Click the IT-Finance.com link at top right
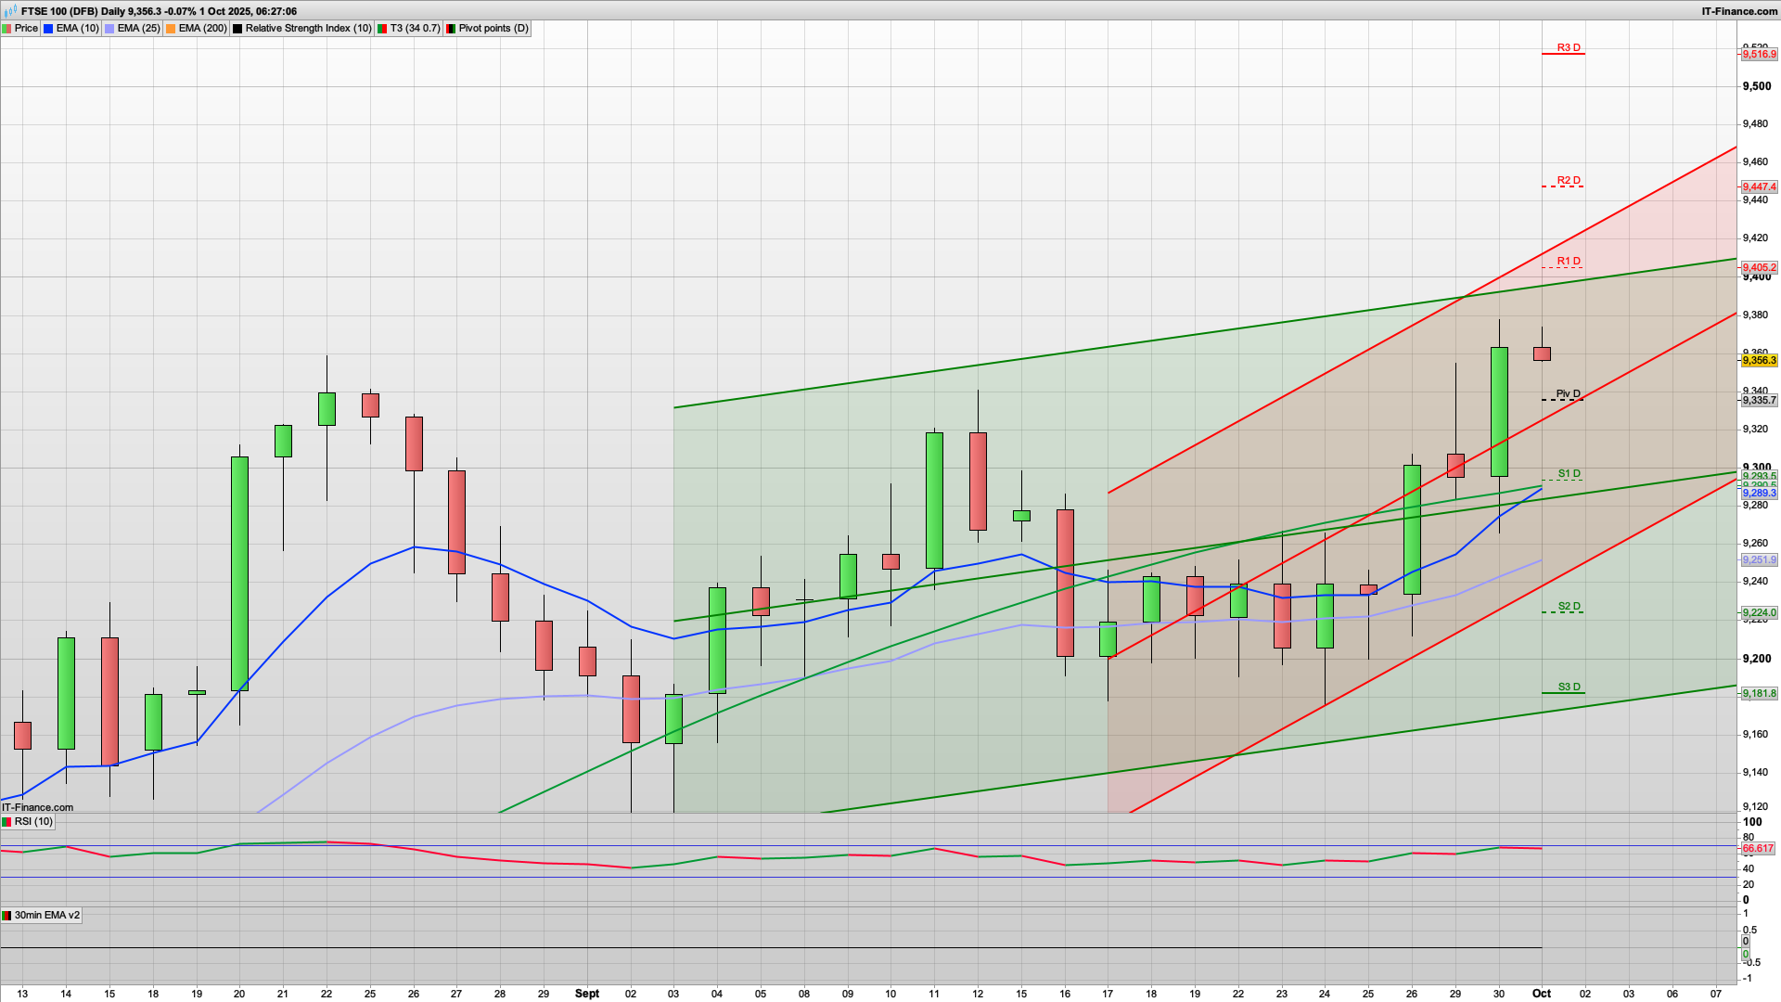 (x=1739, y=11)
